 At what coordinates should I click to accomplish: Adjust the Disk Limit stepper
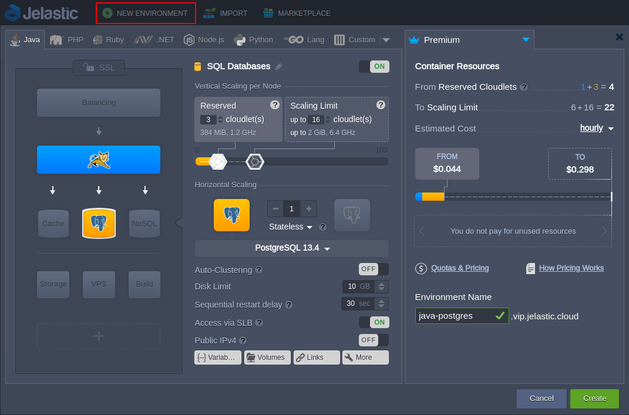(x=382, y=286)
